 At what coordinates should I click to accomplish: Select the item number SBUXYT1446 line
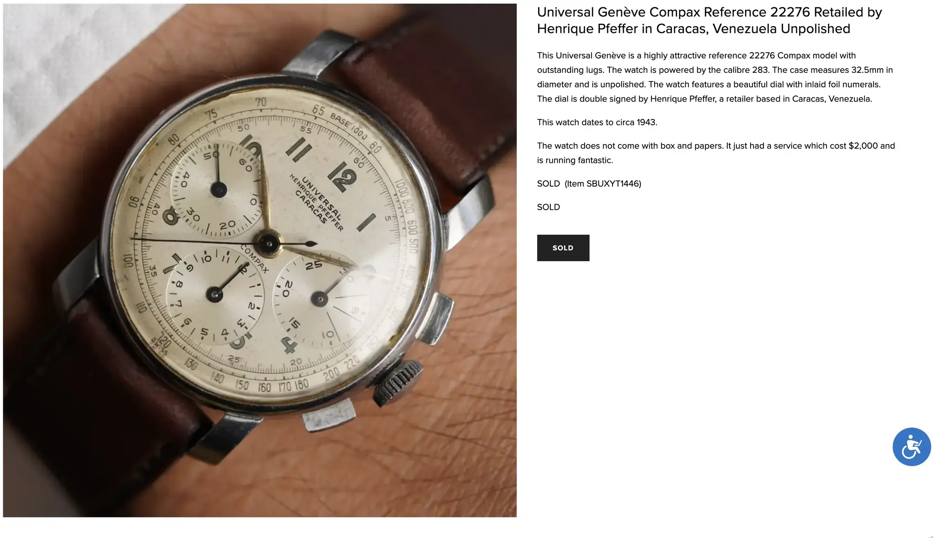pos(589,183)
